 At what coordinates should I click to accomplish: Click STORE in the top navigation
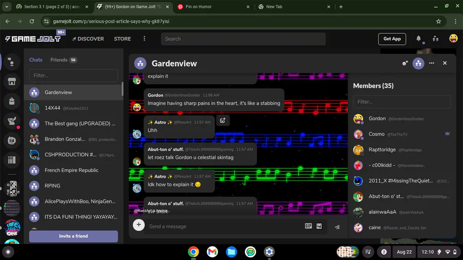(x=122, y=39)
